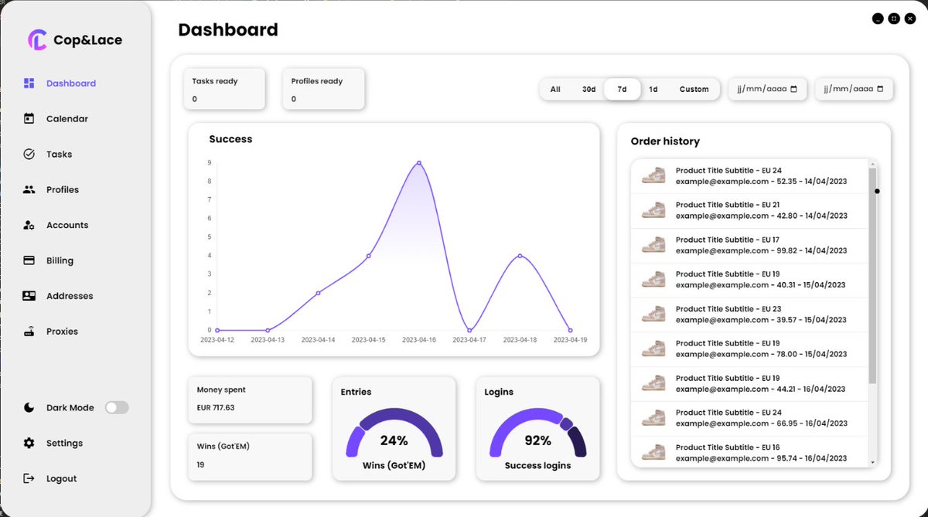Click order row EU 19 - 40.31
Viewport: 928px width, 517px height.
click(749, 280)
